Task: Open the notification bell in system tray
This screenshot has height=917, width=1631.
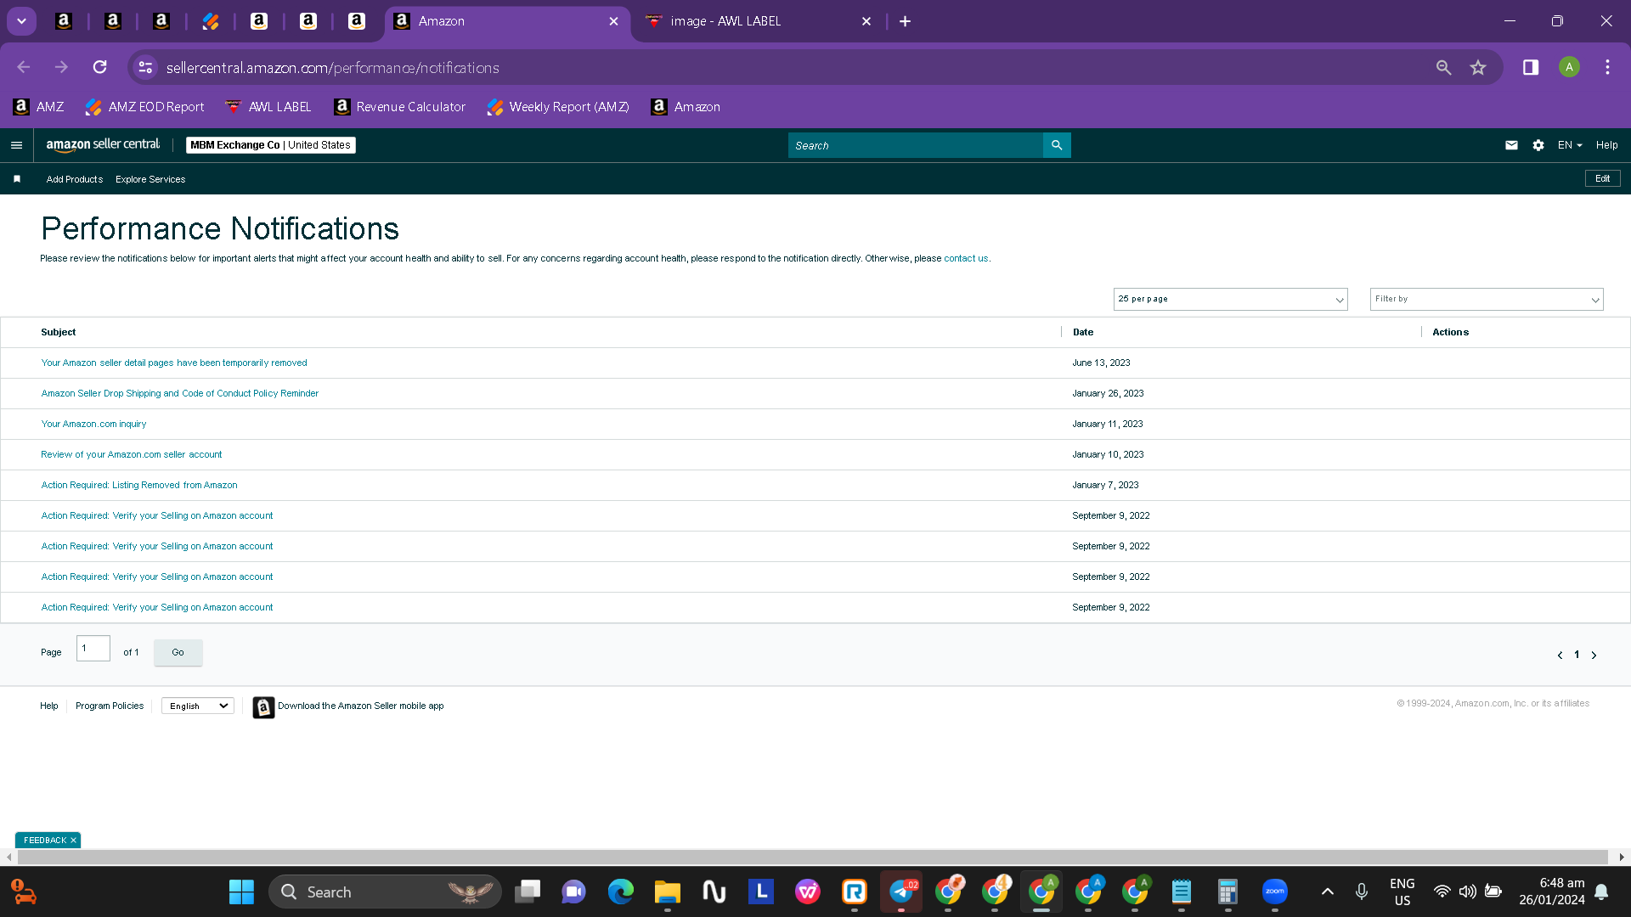Action: [1601, 892]
